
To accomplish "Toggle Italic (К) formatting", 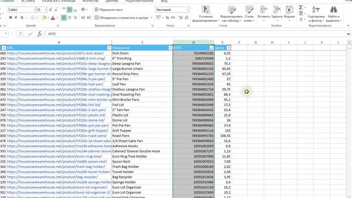I will pyautogui.click(x=16, y=18).
